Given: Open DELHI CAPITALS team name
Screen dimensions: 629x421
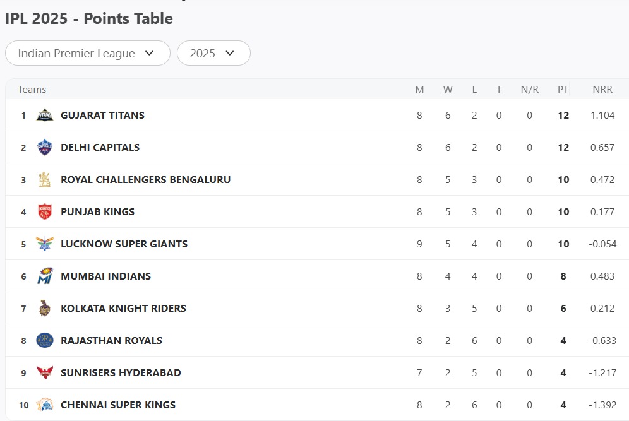Looking at the screenshot, I should coord(100,147).
